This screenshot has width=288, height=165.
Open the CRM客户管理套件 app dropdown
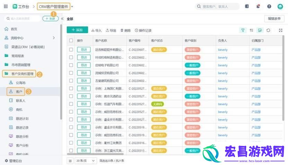72,7
